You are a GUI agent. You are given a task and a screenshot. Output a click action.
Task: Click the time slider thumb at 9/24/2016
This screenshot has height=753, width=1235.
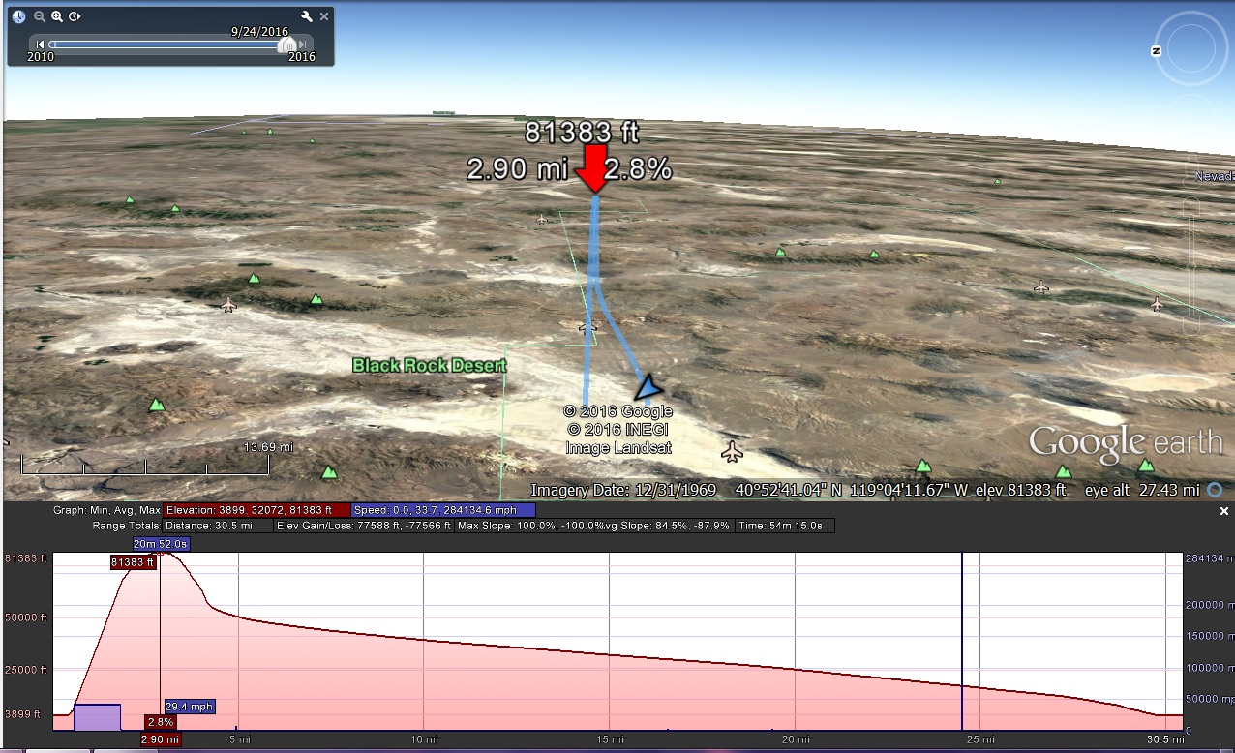pos(287,45)
